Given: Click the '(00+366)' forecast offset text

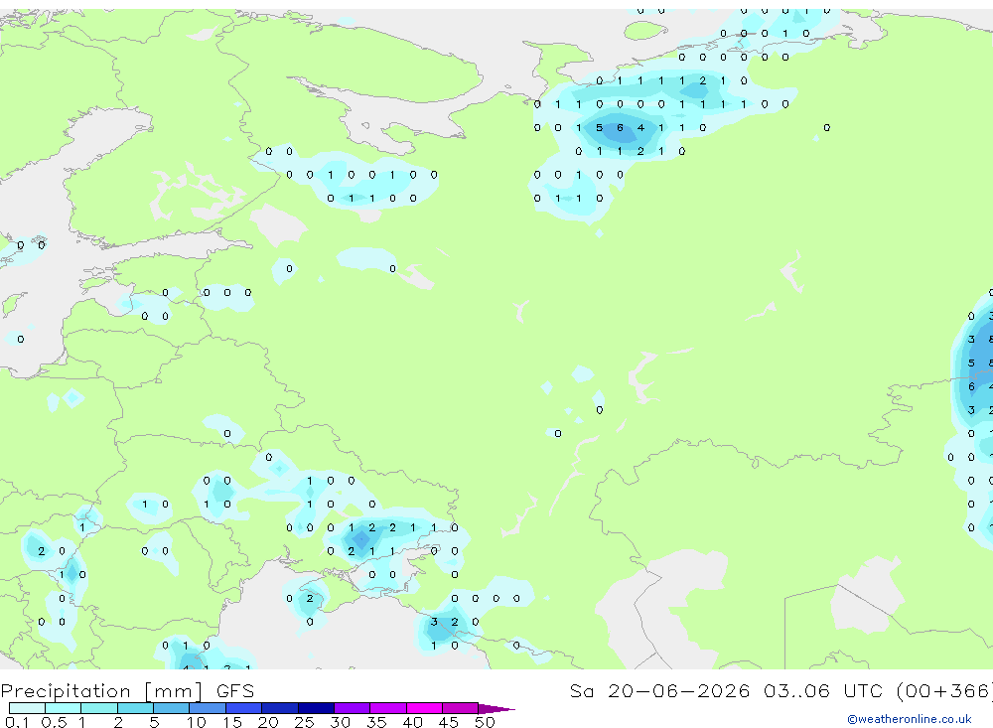Looking at the screenshot, I should 944,691.
